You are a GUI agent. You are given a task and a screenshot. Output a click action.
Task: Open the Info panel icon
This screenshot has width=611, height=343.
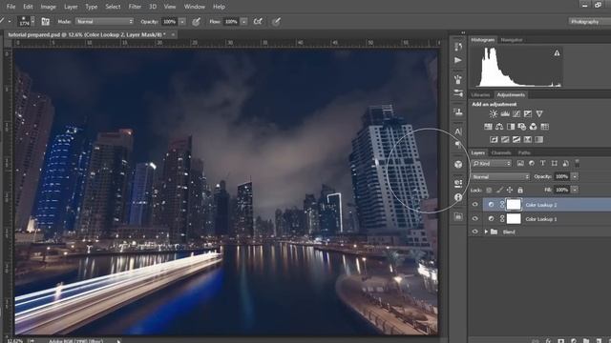(458, 197)
